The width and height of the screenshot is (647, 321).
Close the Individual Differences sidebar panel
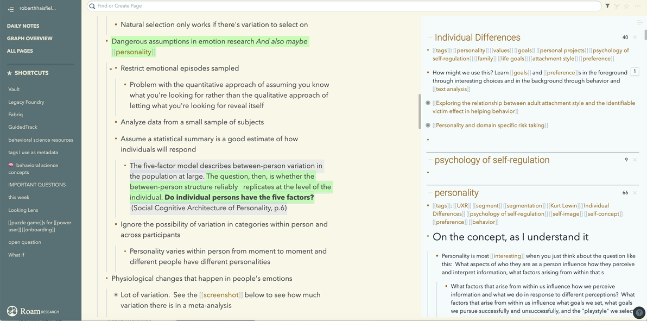point(635,37)
